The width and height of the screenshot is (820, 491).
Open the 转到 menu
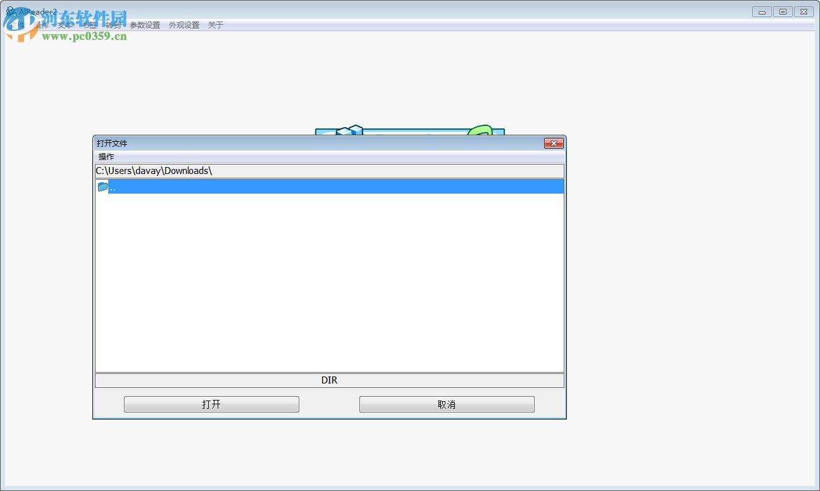tap(115, 25)
